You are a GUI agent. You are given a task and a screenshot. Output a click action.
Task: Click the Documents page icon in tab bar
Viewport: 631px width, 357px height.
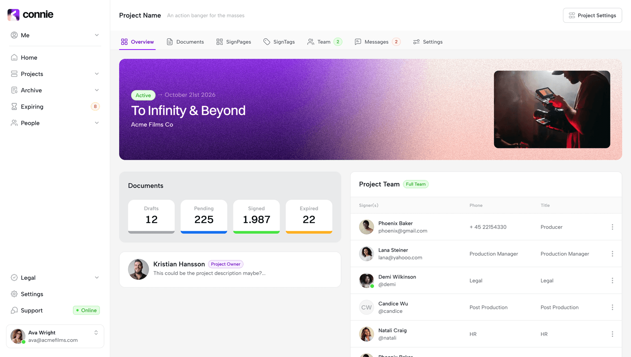(170, 42)
